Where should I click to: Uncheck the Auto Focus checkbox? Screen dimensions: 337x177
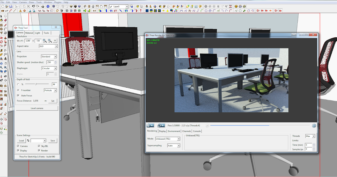pos(18,96)
